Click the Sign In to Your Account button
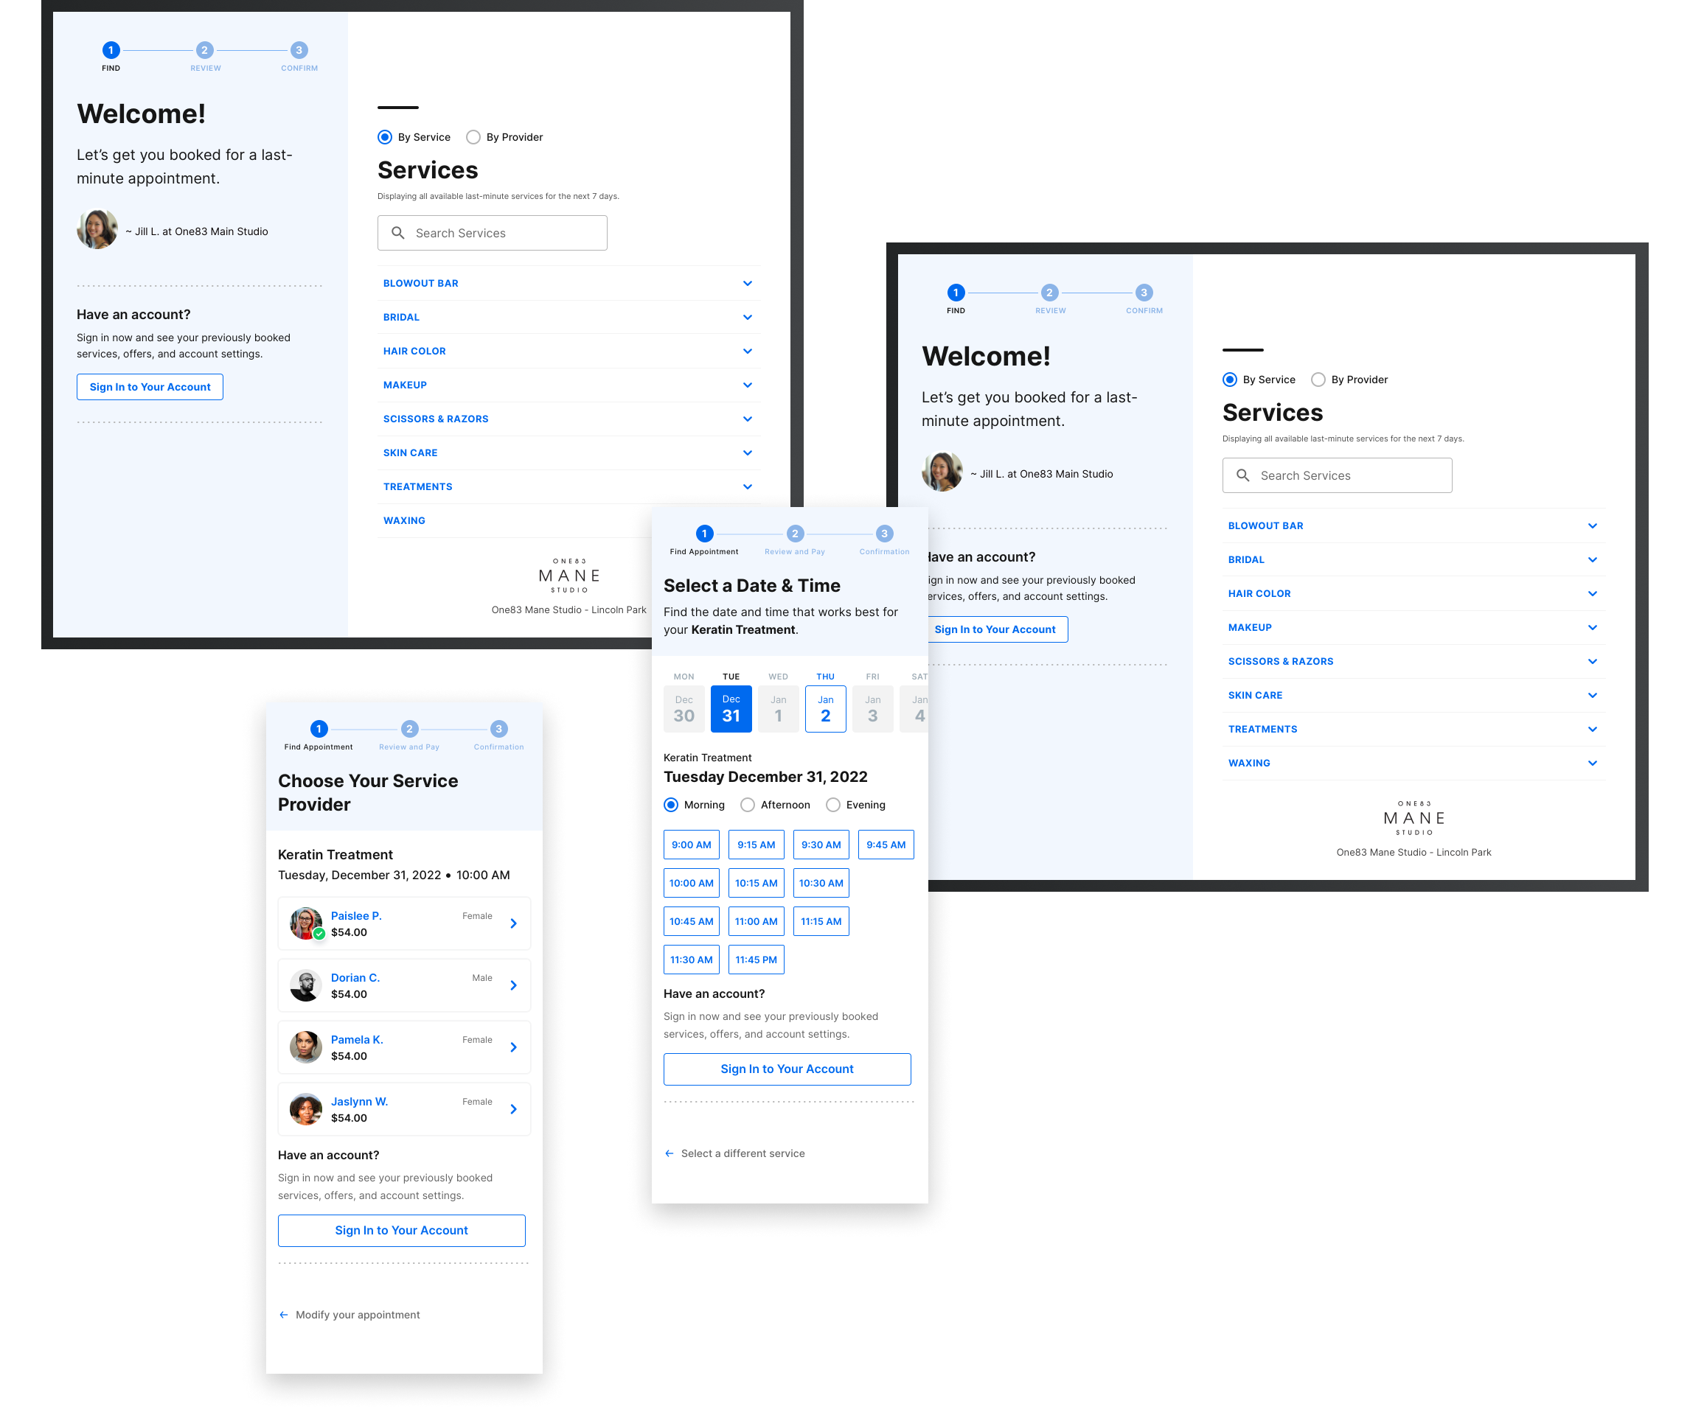The width and height of the screenshot is (1690, 1415). click(x=149, y=386)
